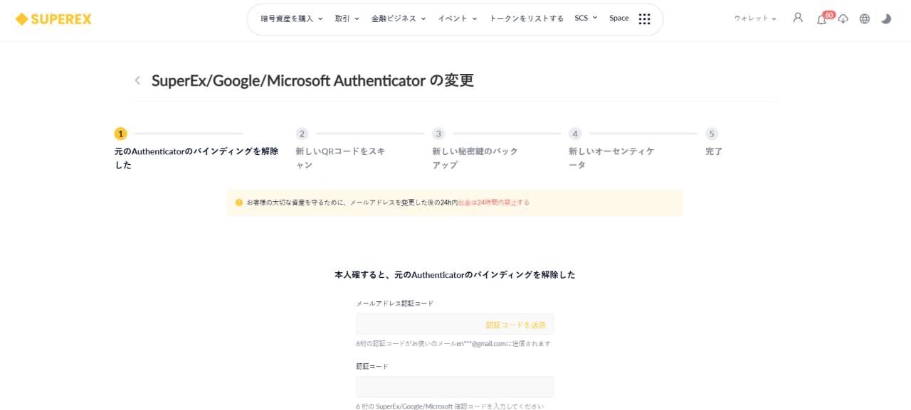This screenshot has height=410, width=911.
Task: Open language settings via the globe icon
Action: tap(864, 18)
